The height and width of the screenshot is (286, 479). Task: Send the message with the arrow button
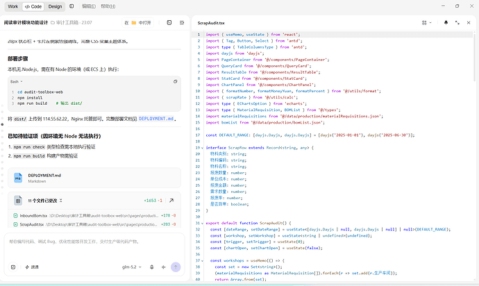pos(176,267)
